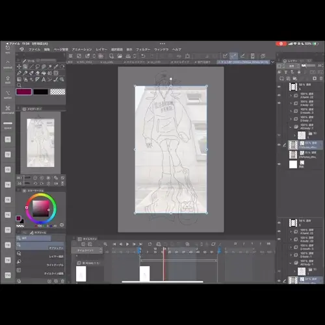Select オブジェクト sub tool
The height and width of the screenshot is (325, 325).
[x=40, y=246]
